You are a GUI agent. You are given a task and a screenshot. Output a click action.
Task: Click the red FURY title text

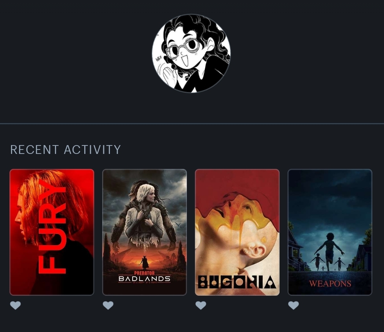click(x=52, y=226)
